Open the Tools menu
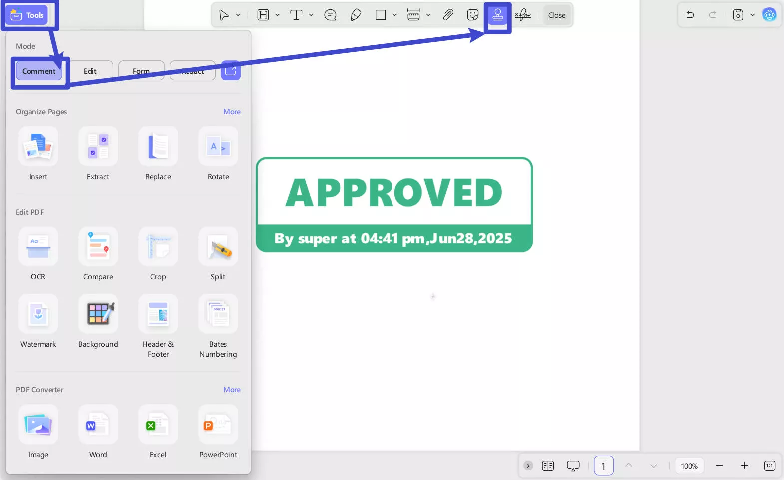 coord(28,15)
